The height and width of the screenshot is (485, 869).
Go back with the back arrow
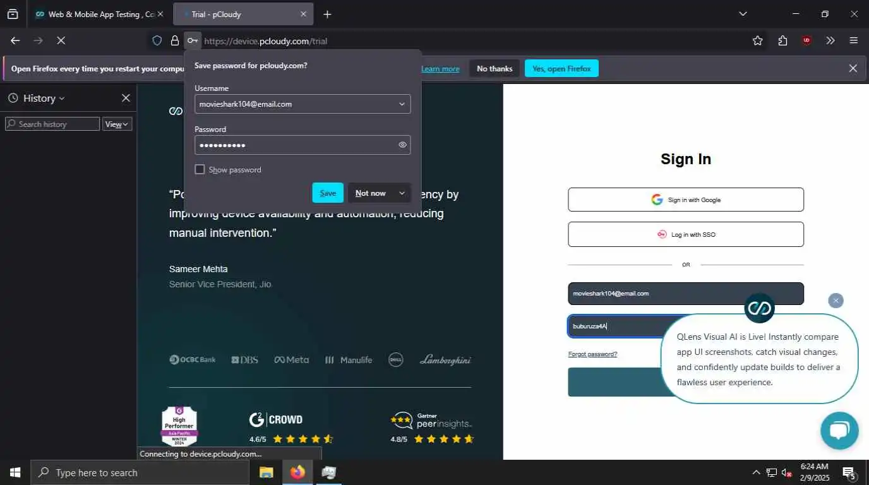pyautogui.click(x=15, y=40)
